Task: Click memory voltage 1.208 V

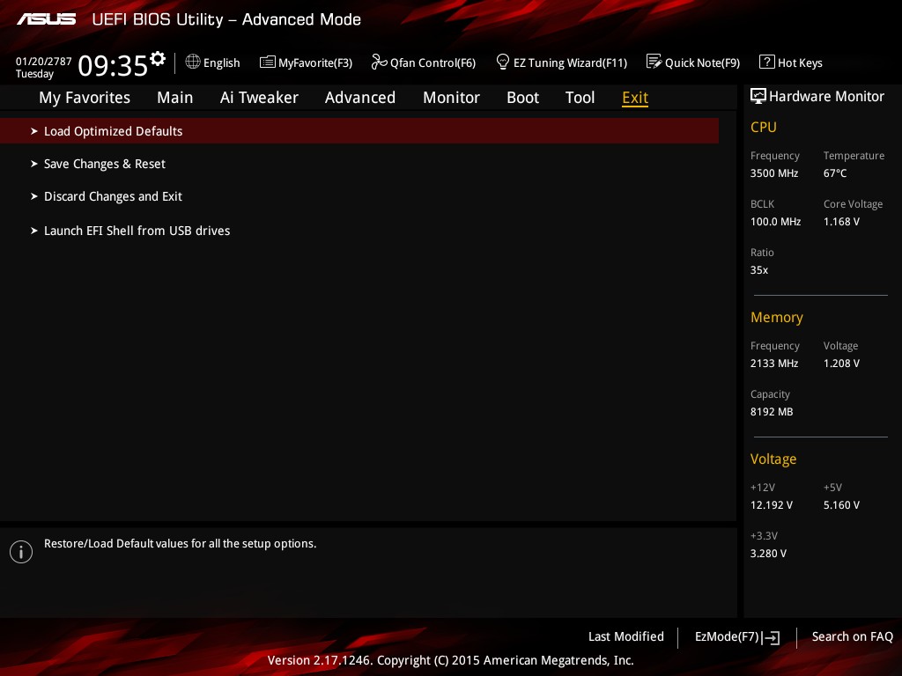Action: [x=841, y=364]
